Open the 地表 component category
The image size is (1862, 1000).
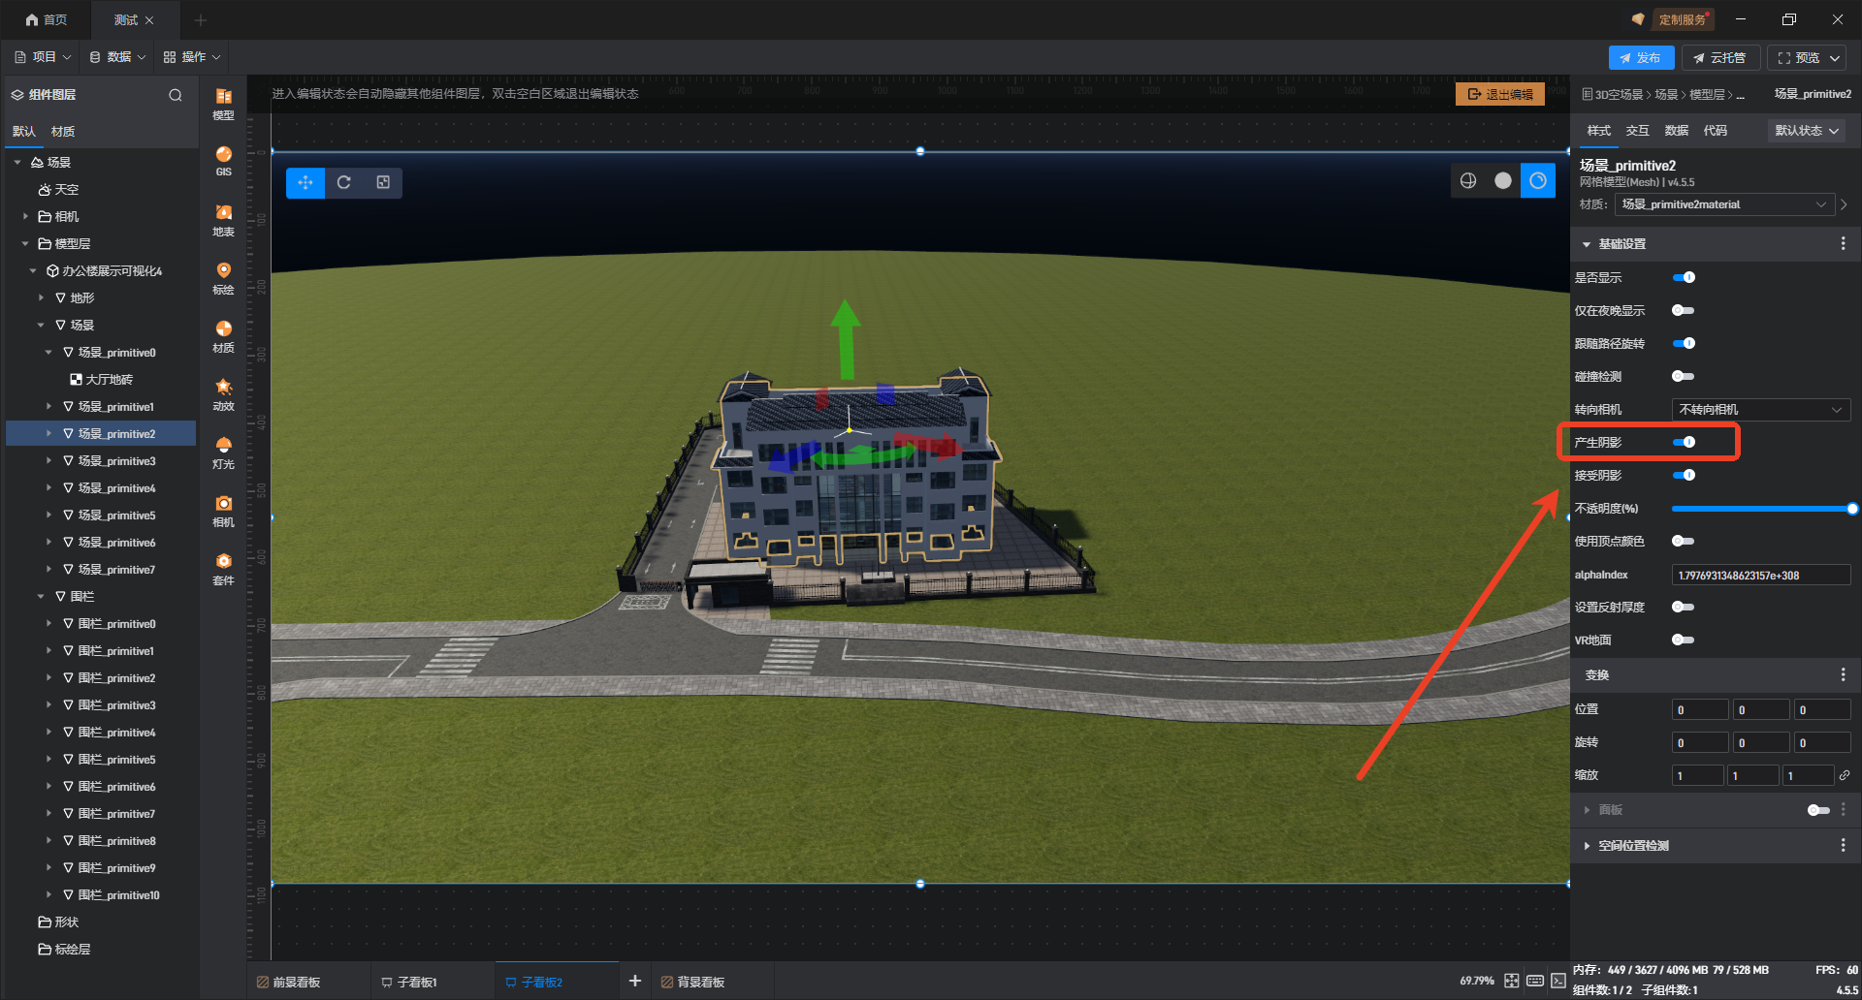[223, 220]
